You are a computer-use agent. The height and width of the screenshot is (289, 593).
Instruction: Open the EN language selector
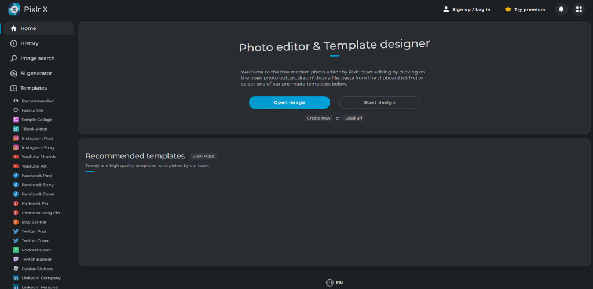pos(334,283)
